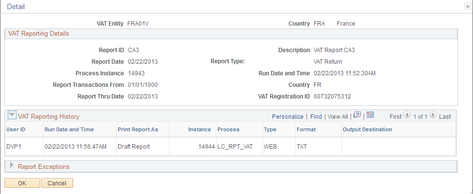Close the Detail dialog
The image size is (473, 194).
point(468,7)
